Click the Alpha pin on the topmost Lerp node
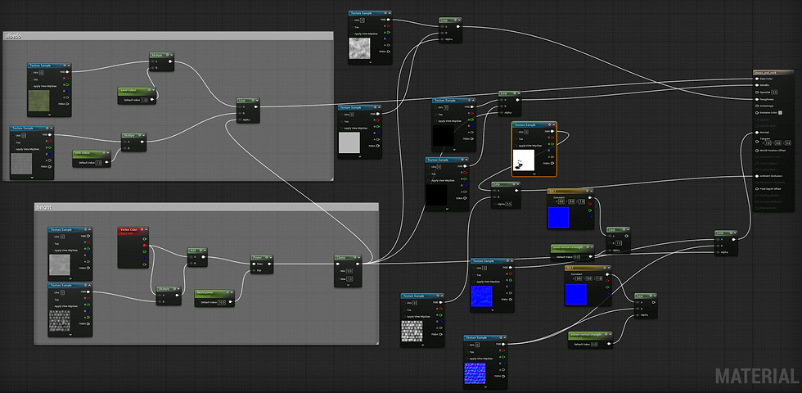This screenshot has height=393, width=802. [442, 39]
